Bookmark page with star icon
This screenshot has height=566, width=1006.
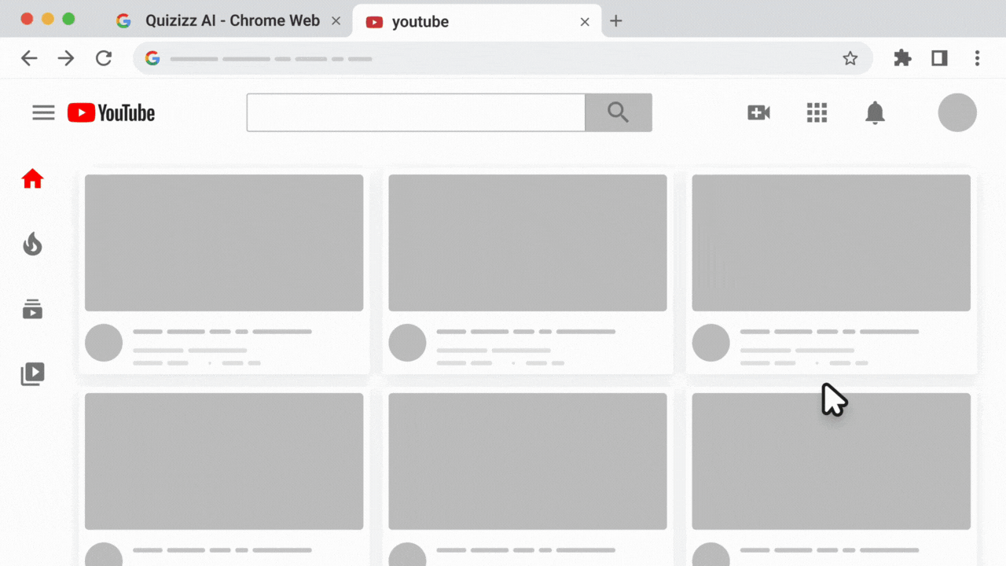click(x=850, y=58)
